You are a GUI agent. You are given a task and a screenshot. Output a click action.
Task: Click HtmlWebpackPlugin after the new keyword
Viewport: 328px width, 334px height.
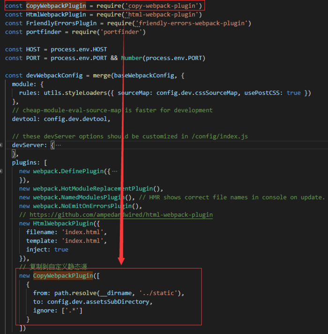[x=63, y=223]
